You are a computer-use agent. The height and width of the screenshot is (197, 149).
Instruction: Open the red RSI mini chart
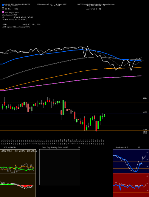tap(131, 185)
